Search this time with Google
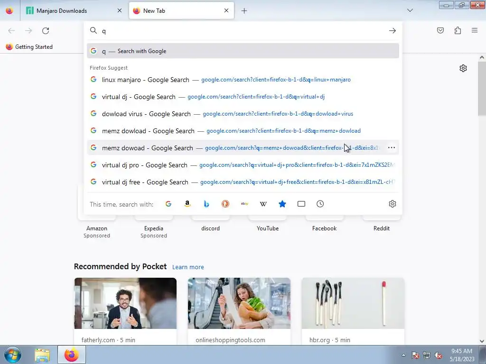 pyautogui.click(x=168, y=204)
